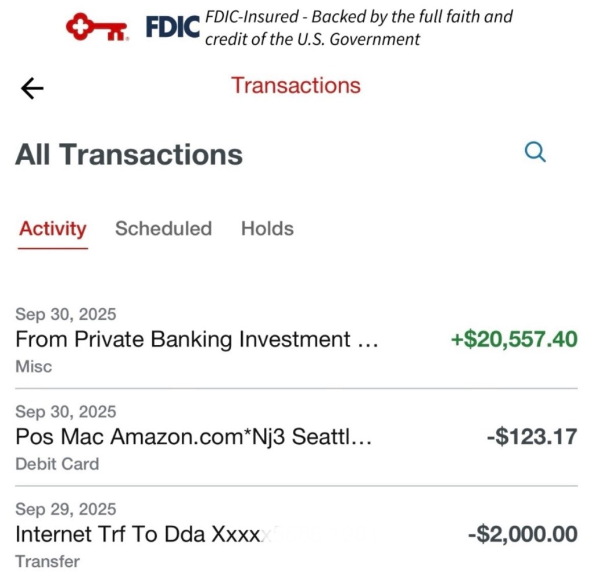Switch to the Scheduled tab
The image size is (595, 575).
[163, 228]
